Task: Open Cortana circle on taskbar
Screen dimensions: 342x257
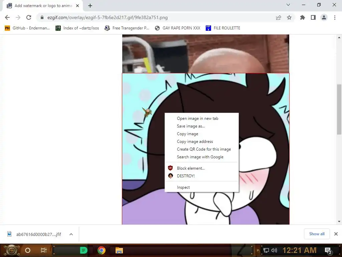Action: tap(28, 250)
